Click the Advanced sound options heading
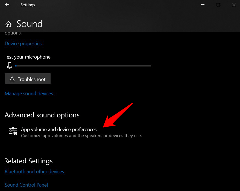This screenshot has width=240, height=191. 42,115
